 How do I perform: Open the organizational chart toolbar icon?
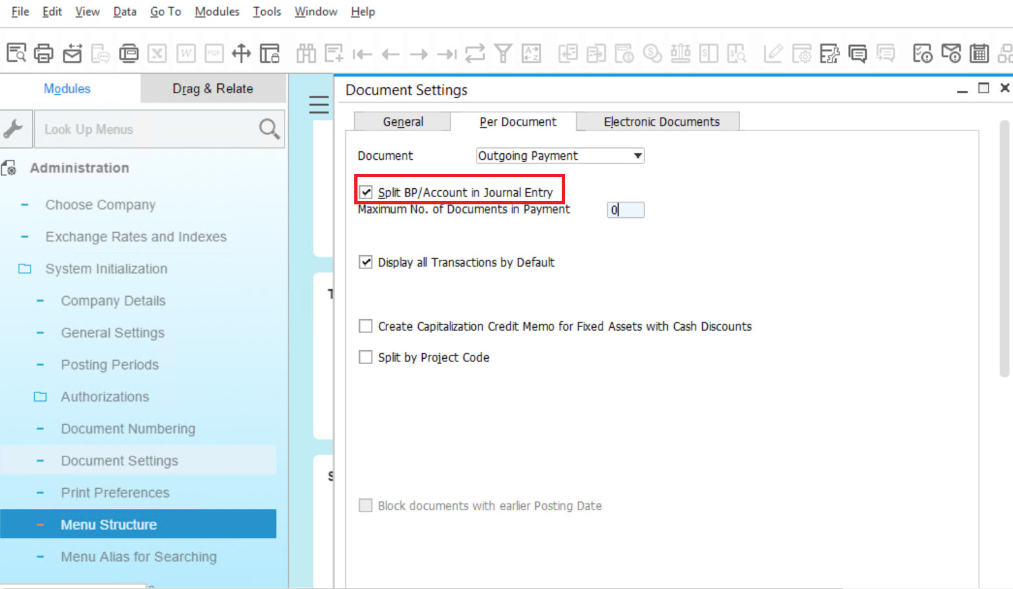point(1007,53)
